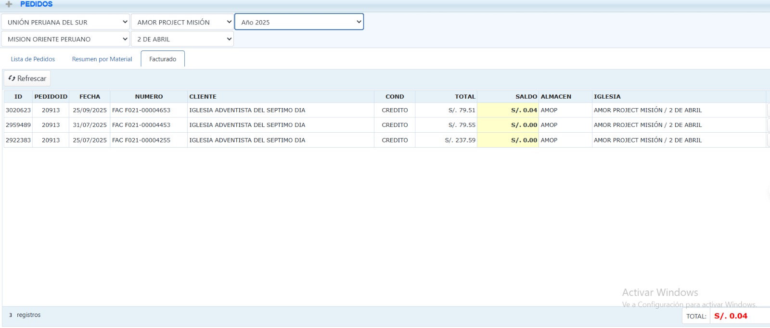The image size is (770, 328).
Task: Expand the Mision Oriente Peruano dropdown
Action: coord(65,39)
